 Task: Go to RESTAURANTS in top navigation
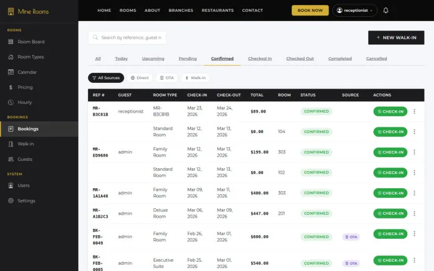[218, 11]
